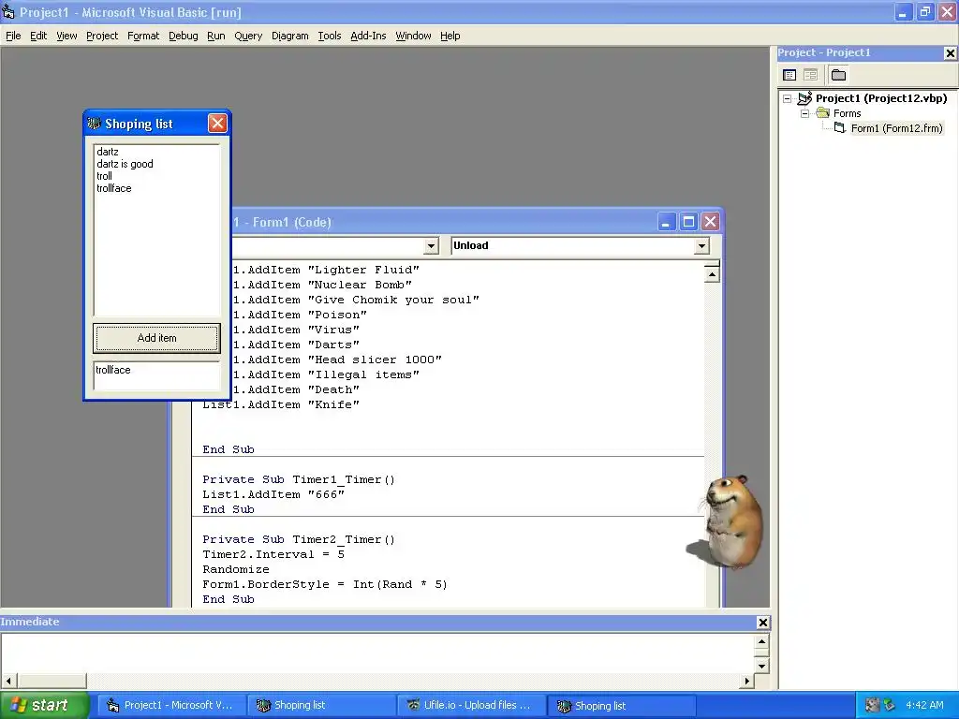The image size is (959, 719).
Task: Click the Form1.BorderStyle code line
Action: pyautogui.click(x=325, y=584)
